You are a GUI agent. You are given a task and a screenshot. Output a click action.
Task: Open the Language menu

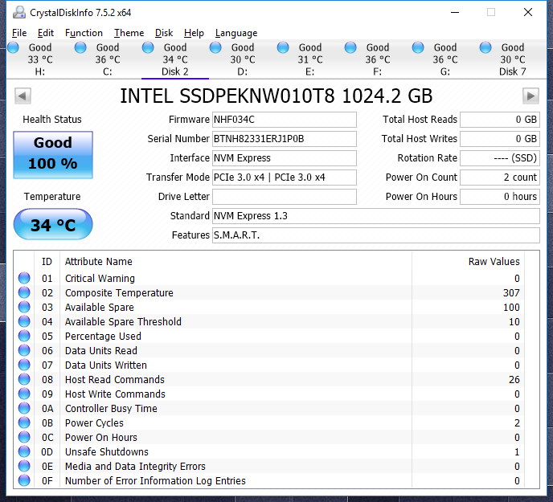click(x=236, y=33)
